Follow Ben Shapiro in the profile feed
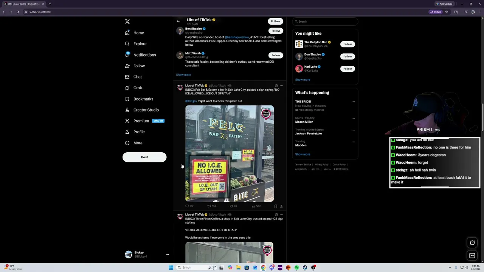 (x=276, y=31)
